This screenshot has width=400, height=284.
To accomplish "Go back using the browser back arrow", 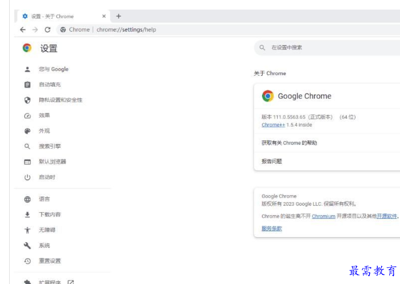I will tap(23, 30).
